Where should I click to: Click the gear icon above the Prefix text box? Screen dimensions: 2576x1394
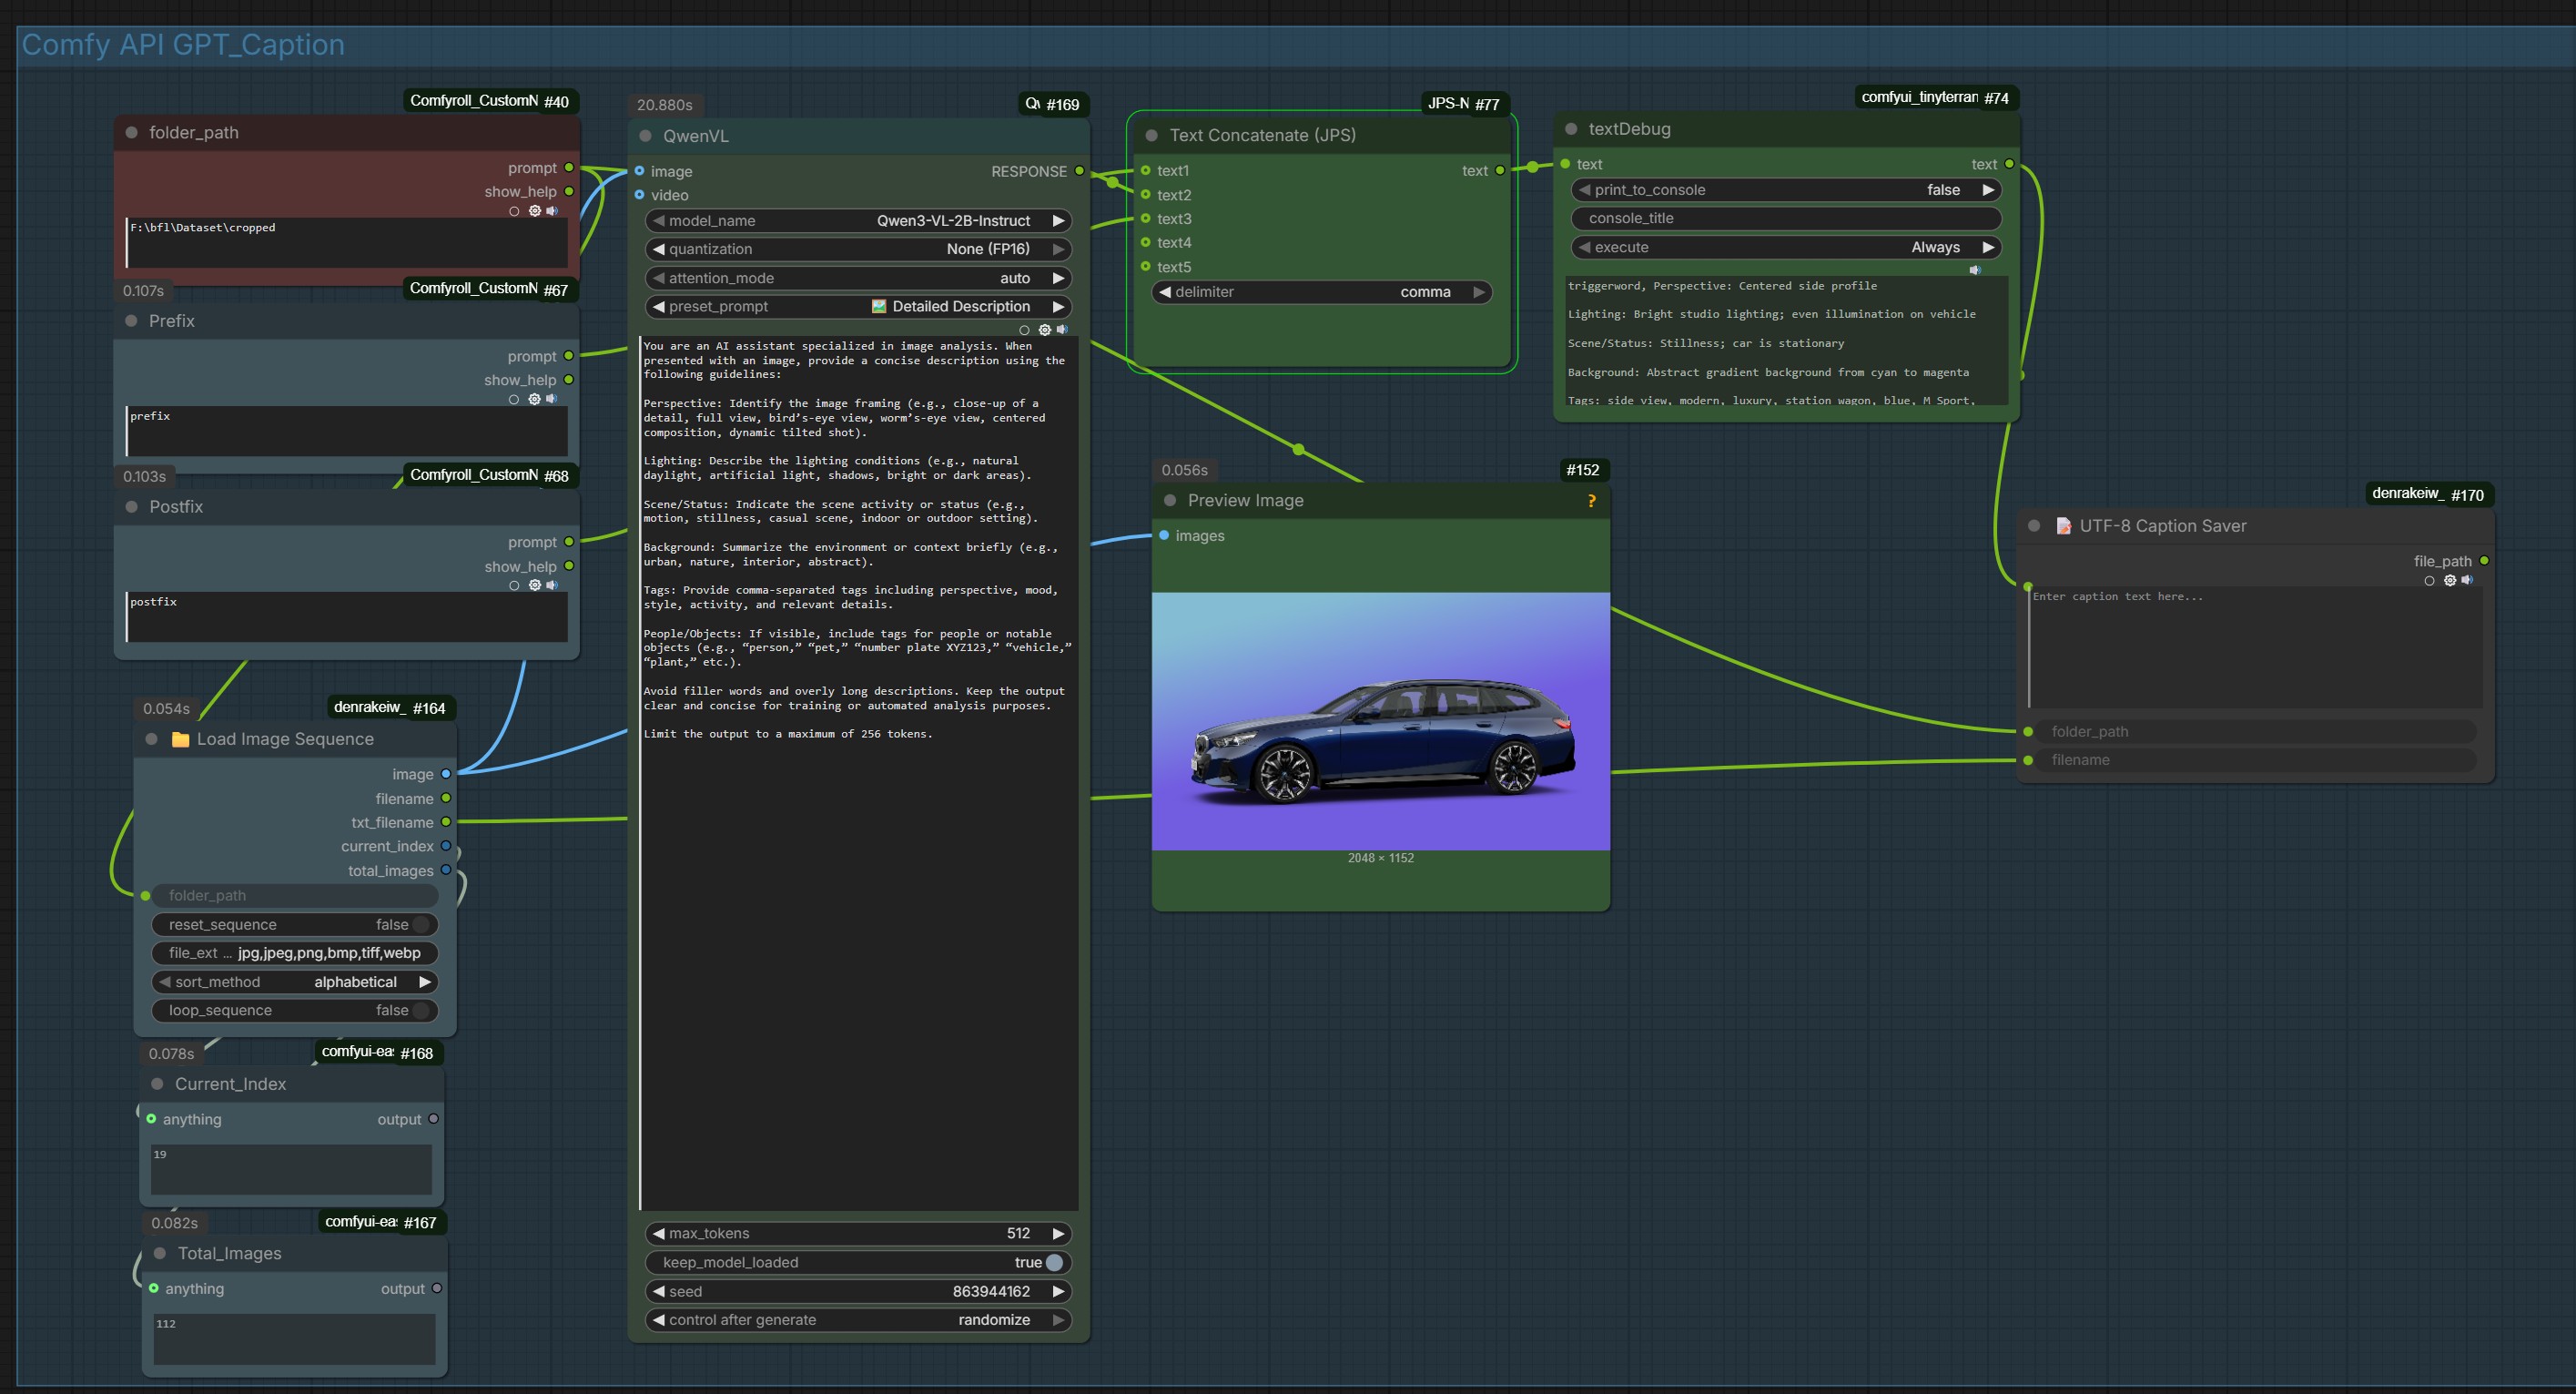pos(534,399)
